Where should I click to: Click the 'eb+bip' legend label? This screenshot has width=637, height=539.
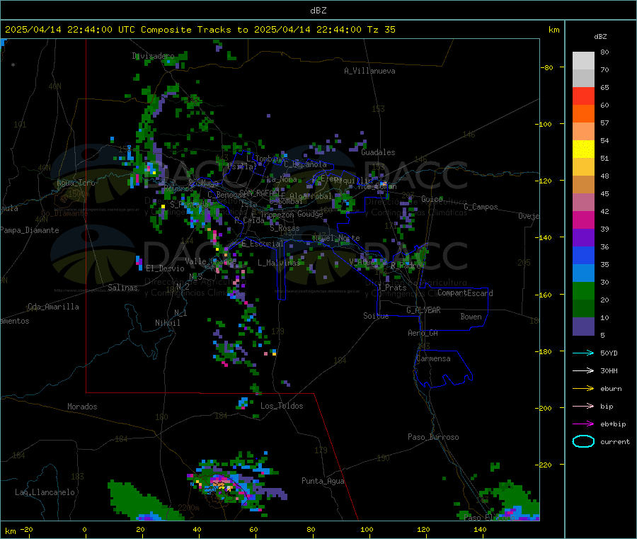tap(613, 424)
